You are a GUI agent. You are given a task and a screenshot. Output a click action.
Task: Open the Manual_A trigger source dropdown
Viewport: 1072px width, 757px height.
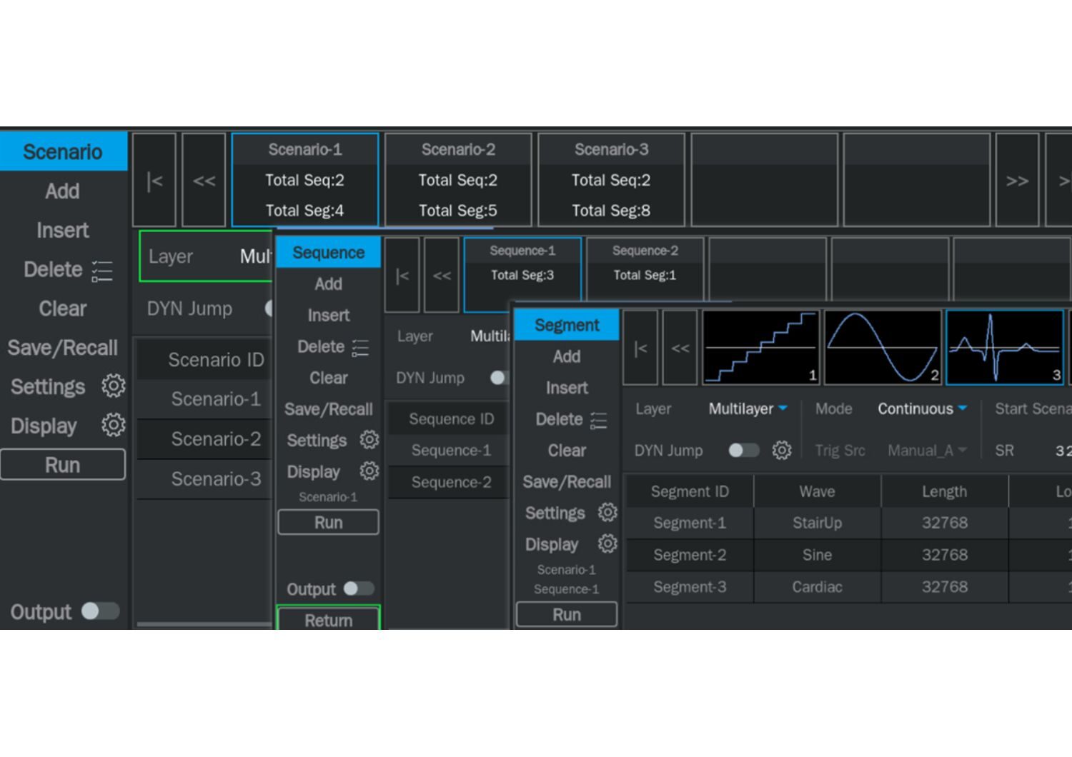[927, 451]
